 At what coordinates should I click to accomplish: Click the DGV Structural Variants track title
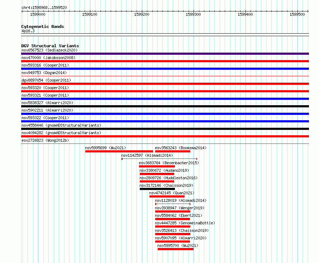(x=50, y=46)
